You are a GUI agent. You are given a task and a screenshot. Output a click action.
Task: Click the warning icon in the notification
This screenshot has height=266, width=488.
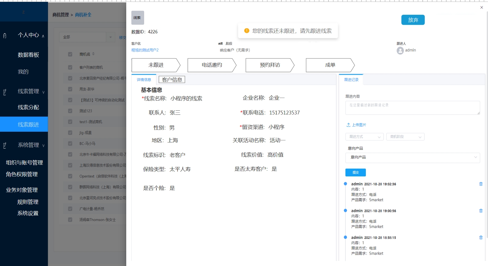tap(247, 31)
